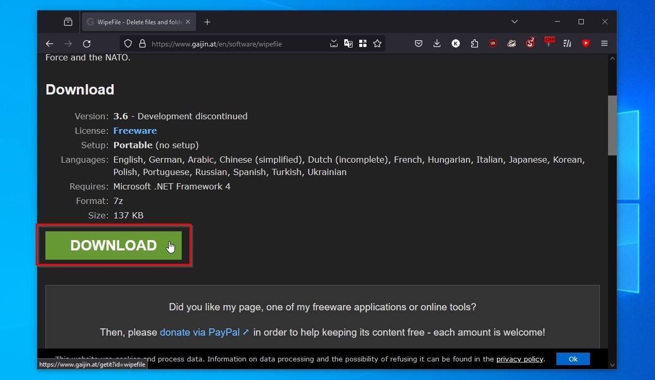Accept cookies with the Ok button
The width and height of the screenshot is (655, 380).
pos(573,359)
